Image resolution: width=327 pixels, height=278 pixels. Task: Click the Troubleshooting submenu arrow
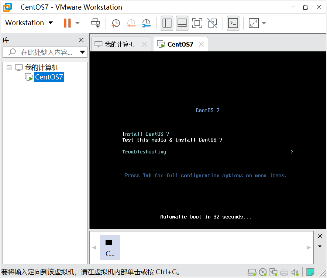pyautogui.click(x=292, y=152)
